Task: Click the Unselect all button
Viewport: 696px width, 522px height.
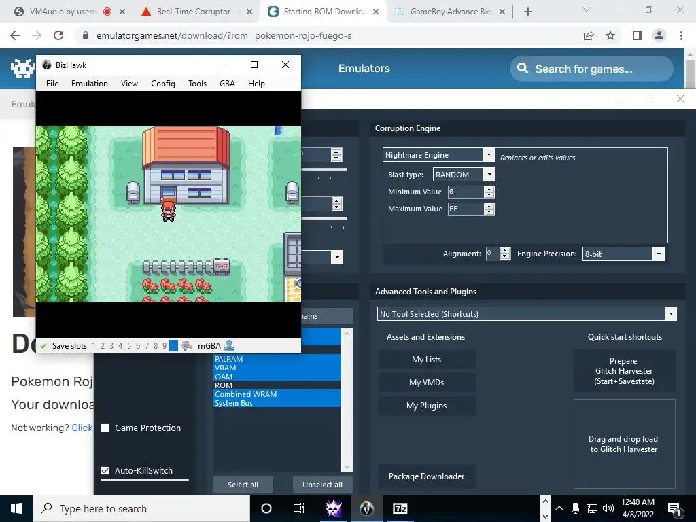Action: point(322,485)
